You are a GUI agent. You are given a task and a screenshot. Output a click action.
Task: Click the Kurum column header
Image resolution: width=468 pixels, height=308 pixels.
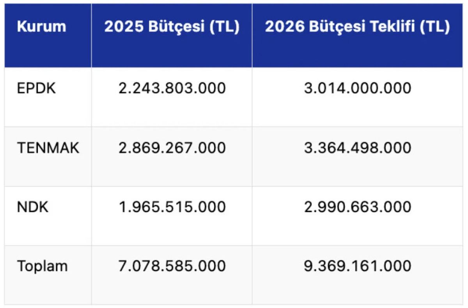[41, 27]
